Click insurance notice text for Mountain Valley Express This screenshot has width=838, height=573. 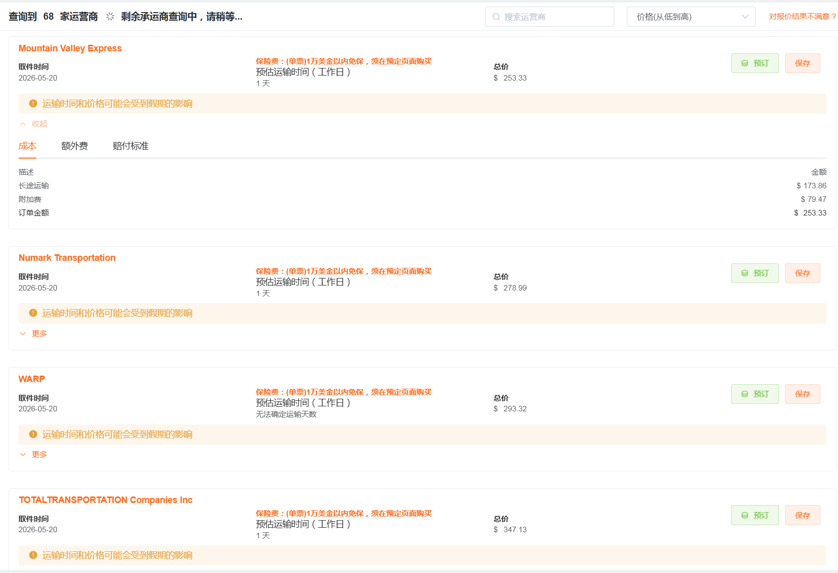[344, 61]
